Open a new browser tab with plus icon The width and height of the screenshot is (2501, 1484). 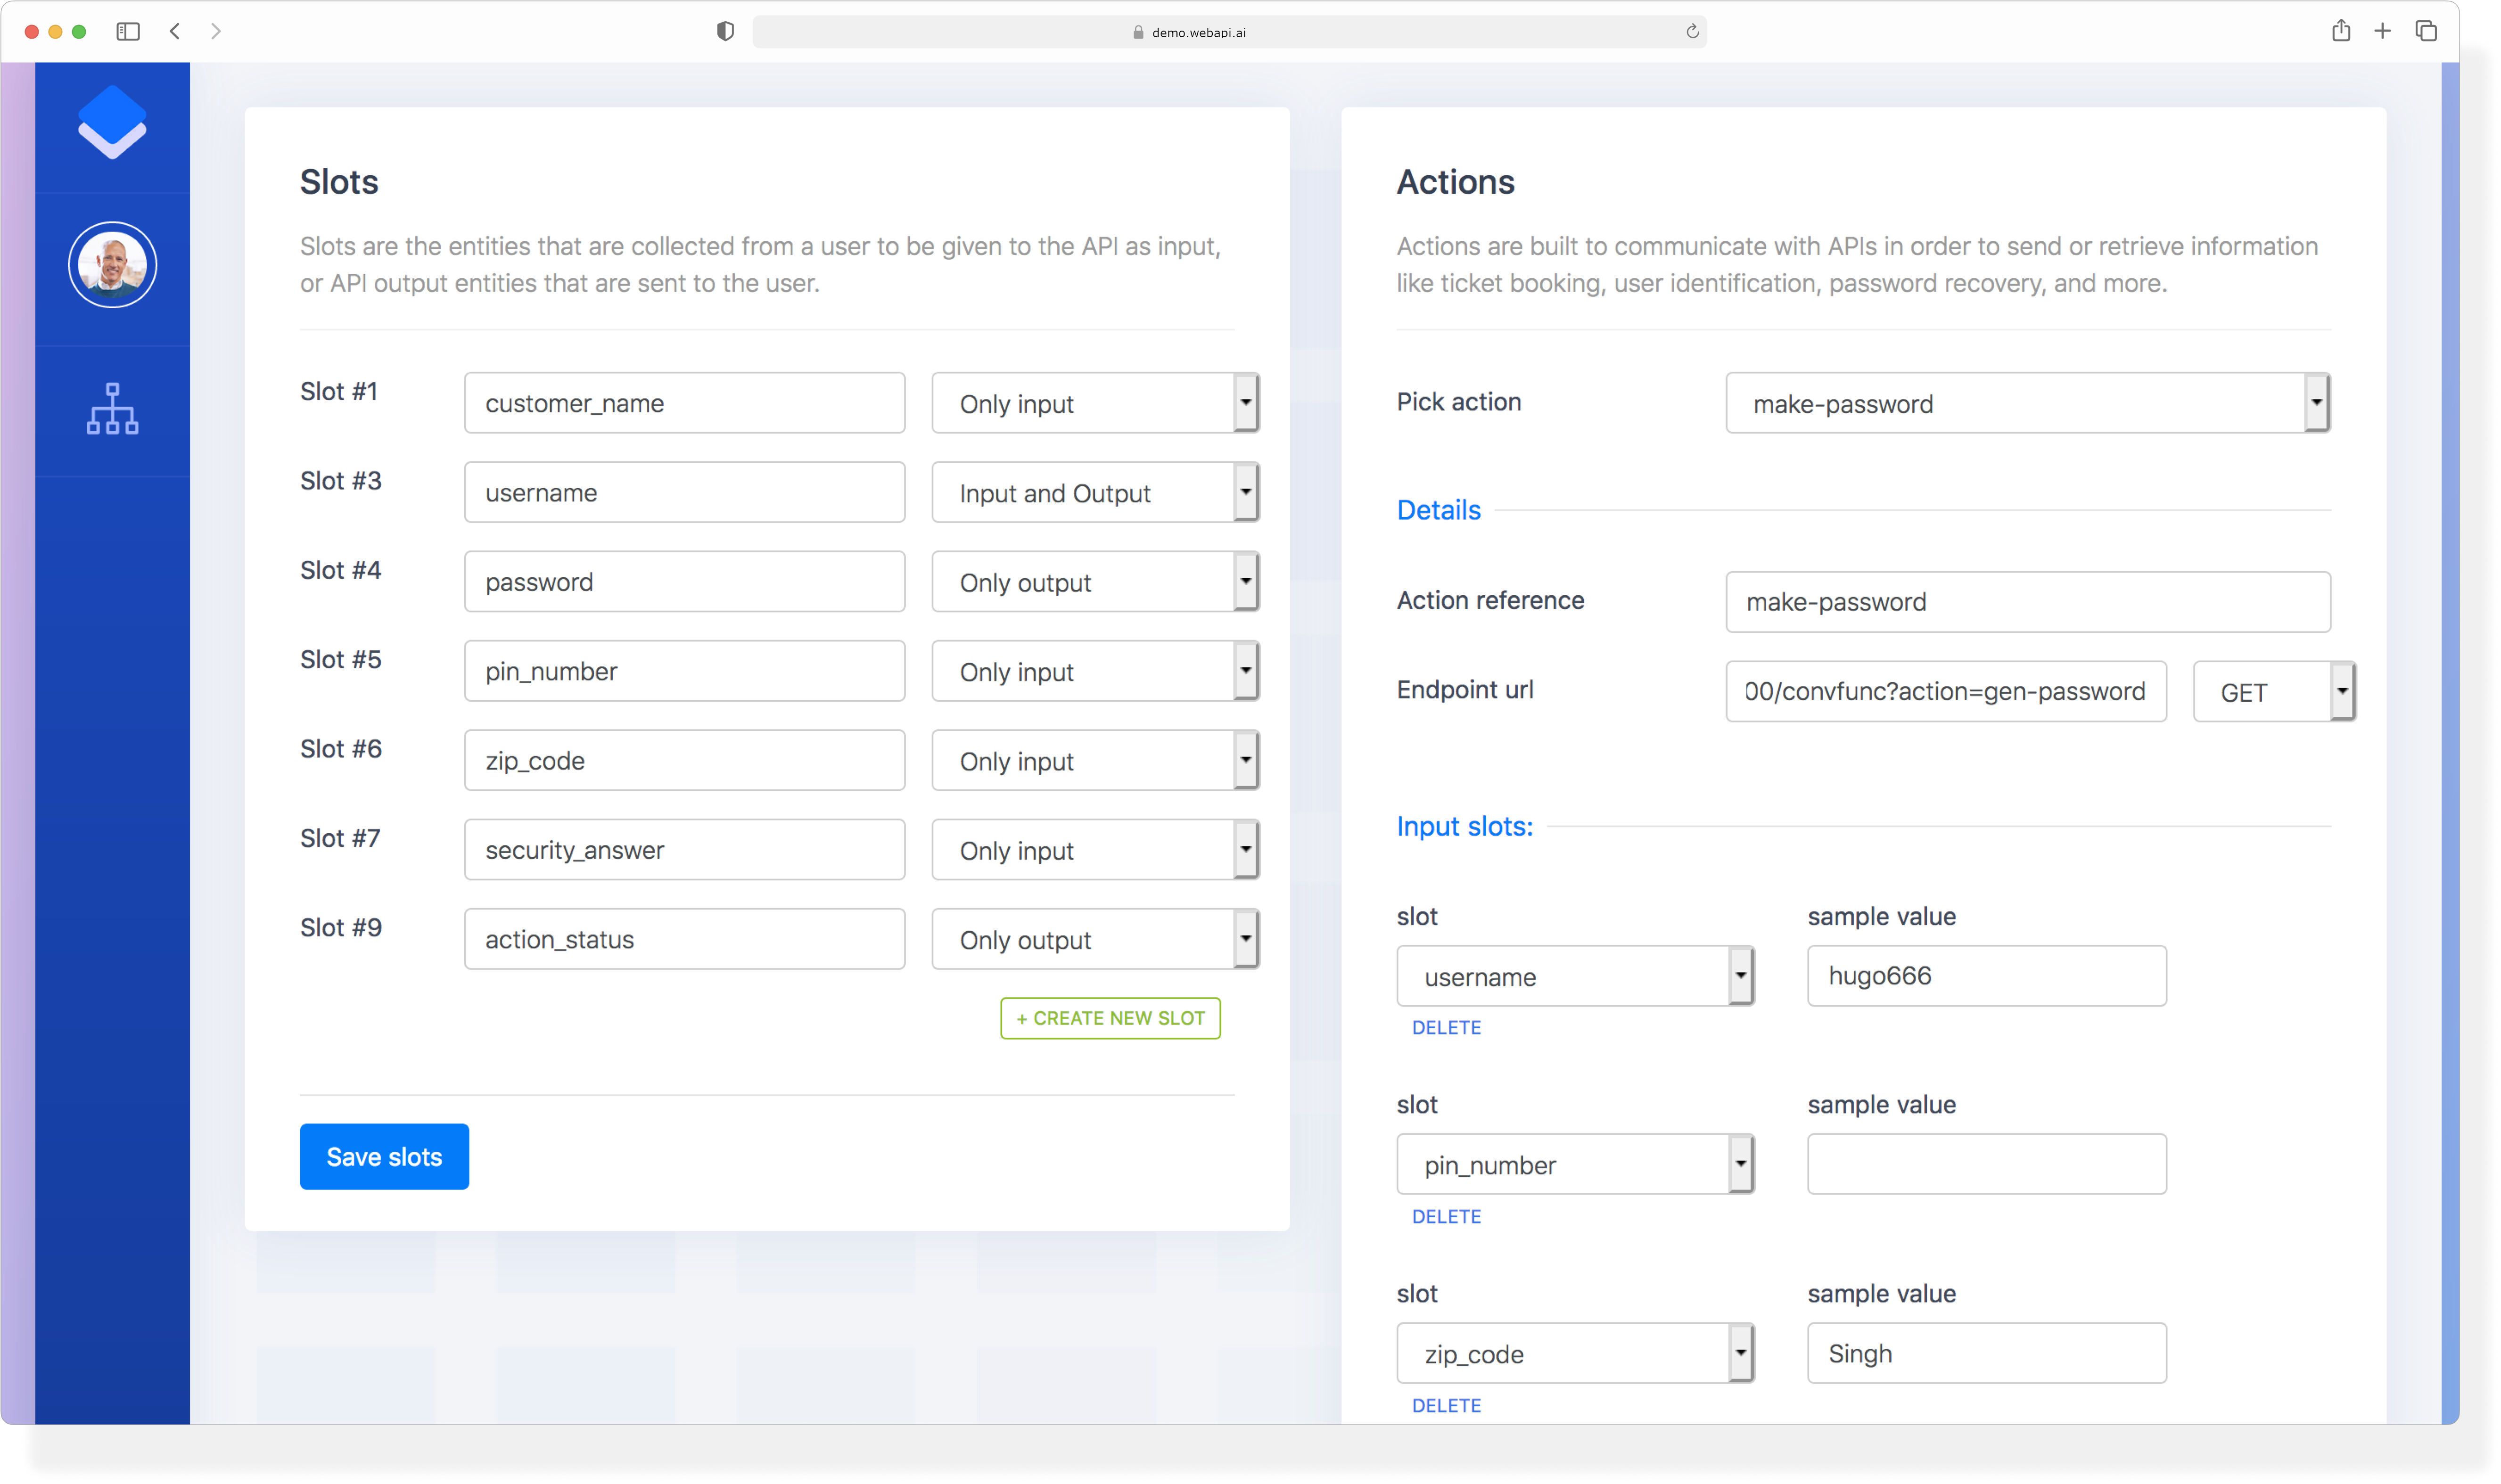tap(2382, 31)
